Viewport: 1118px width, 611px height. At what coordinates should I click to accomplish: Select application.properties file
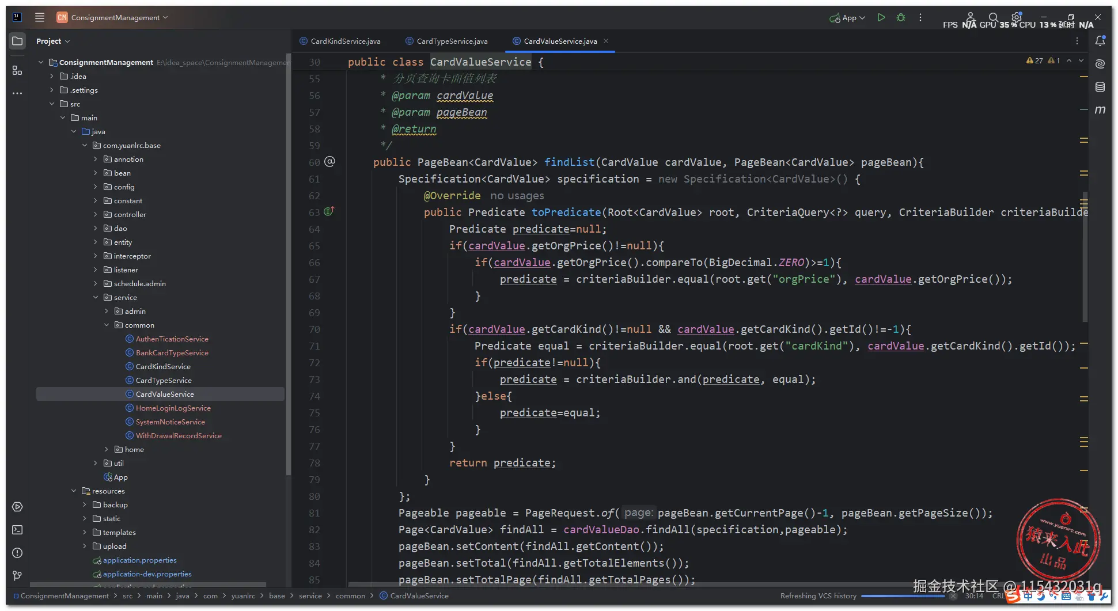coord(139,560)
